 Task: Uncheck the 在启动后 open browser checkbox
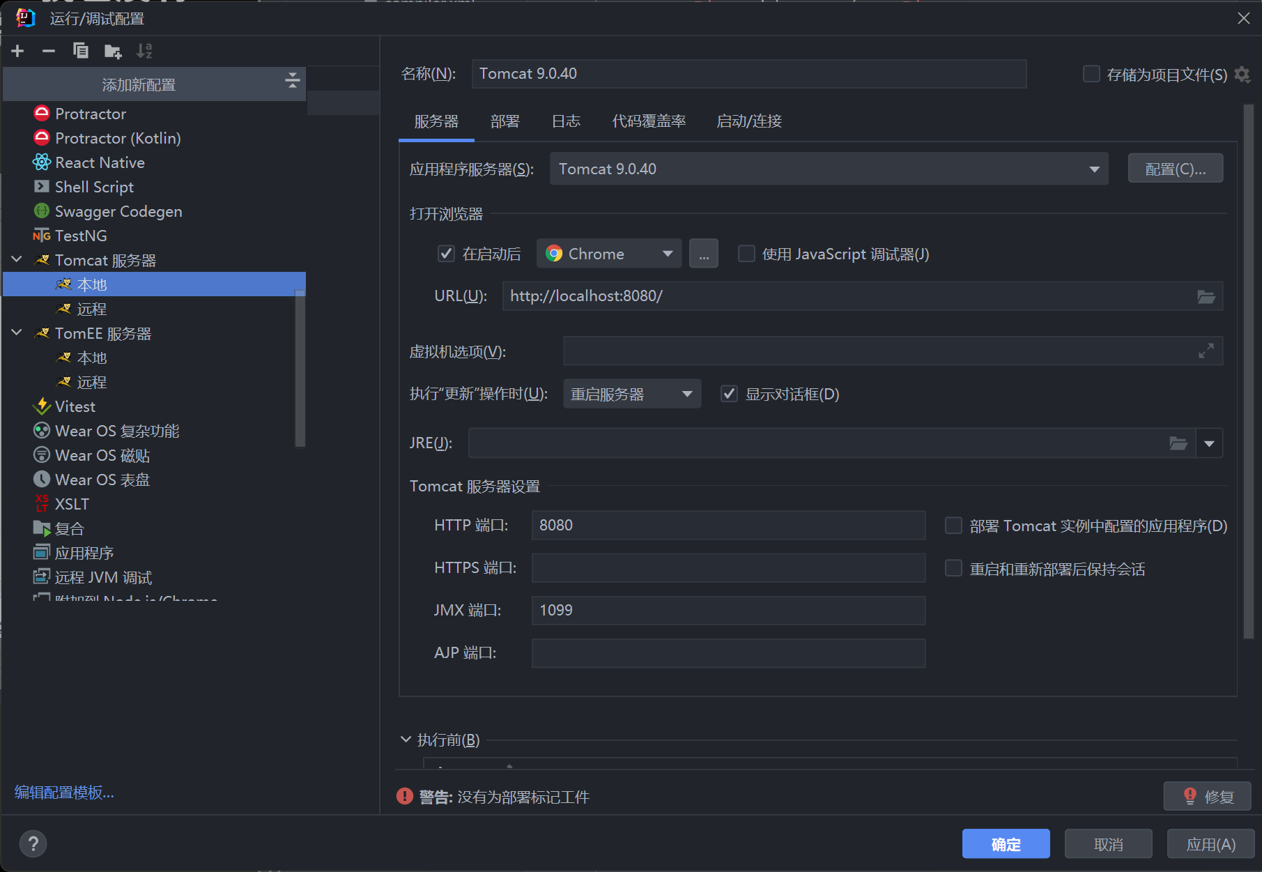(x=446, y=254)
